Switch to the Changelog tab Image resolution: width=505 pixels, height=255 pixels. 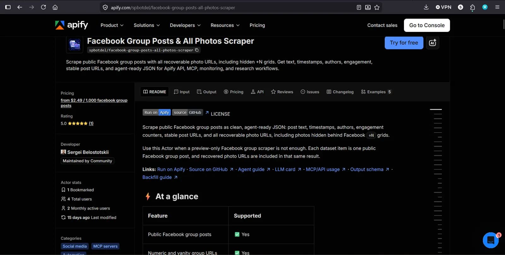(x=340, y=92)
